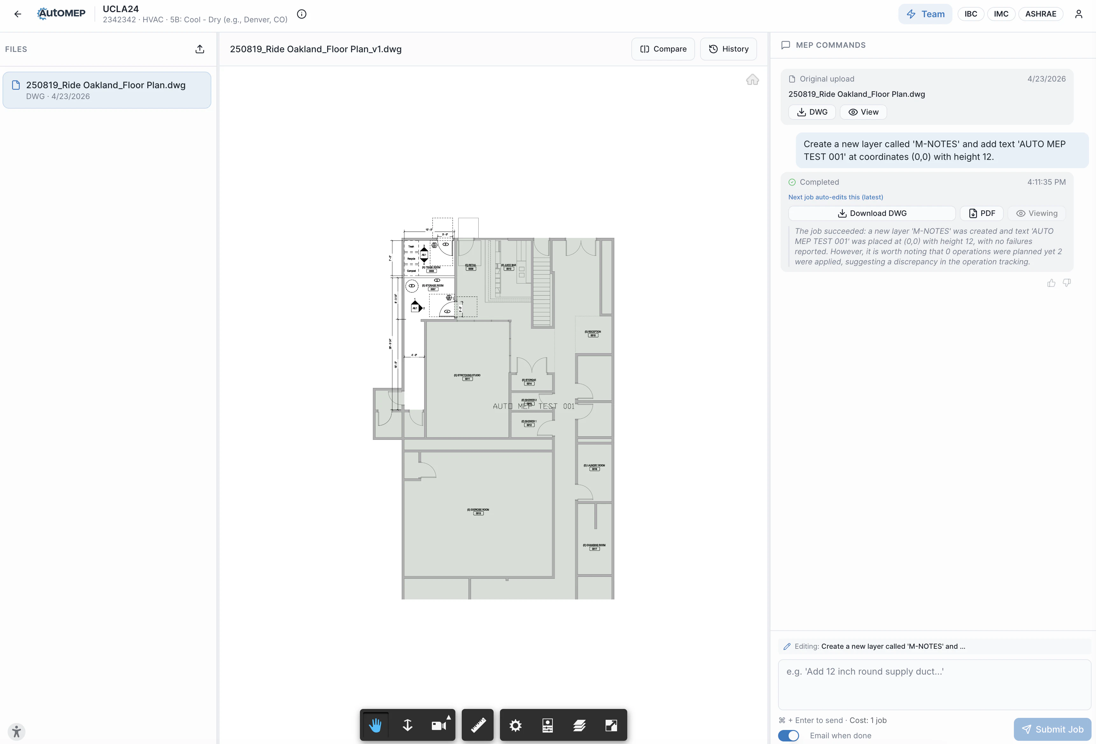The height and width of the screenshot is (744, 1096).
Task: Click the pencil icon beside Editing
Action: [x=787, y=646]
